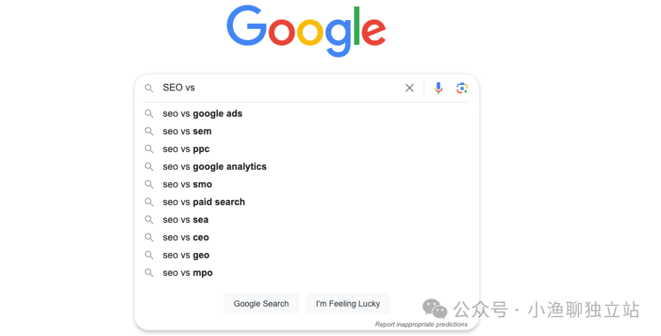The height and width of the screenshot is (336, 661).
Task: Click the Google logo
Action: tap(307, 31)
